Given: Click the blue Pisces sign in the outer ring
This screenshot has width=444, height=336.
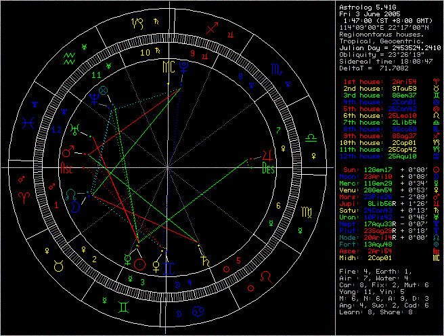Looking at the screenshot, I should (28, 123).
